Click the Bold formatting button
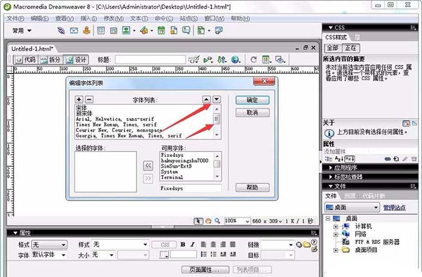The image size is (422, 277). tap(183, 244)
